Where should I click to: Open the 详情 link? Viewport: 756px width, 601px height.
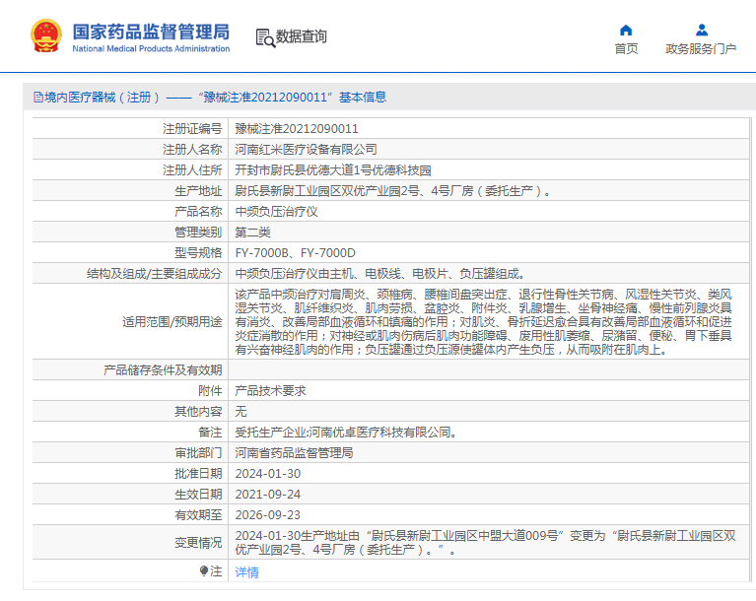coord(246,572)
